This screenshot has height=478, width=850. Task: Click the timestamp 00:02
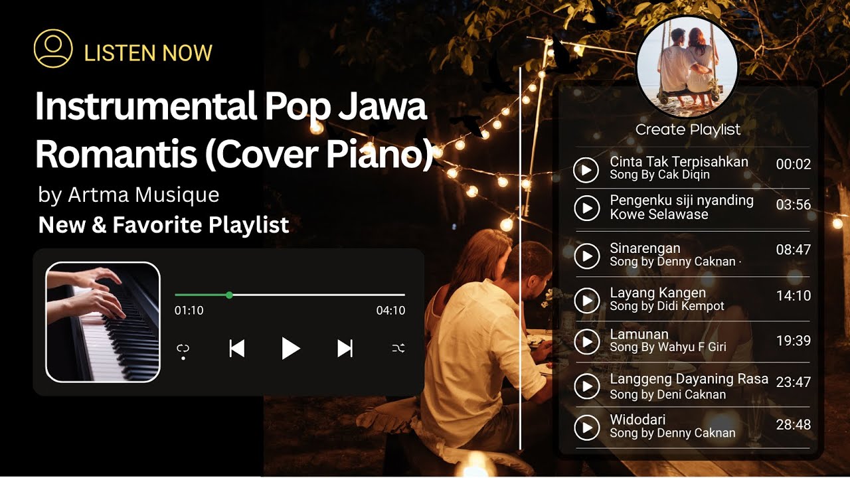794,164
